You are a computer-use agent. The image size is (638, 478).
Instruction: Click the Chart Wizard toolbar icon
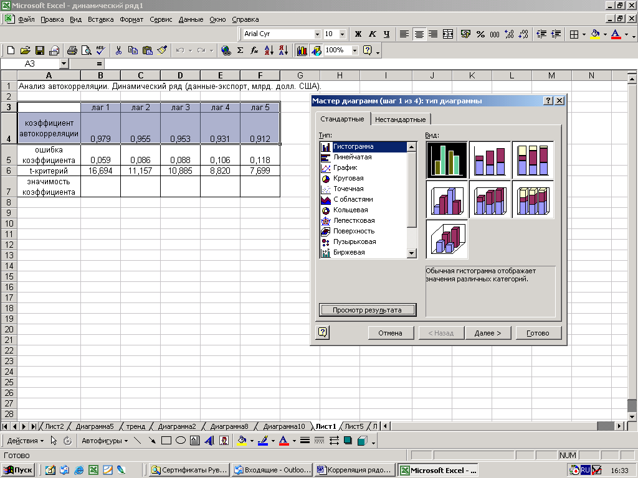(x=302, y=50)
